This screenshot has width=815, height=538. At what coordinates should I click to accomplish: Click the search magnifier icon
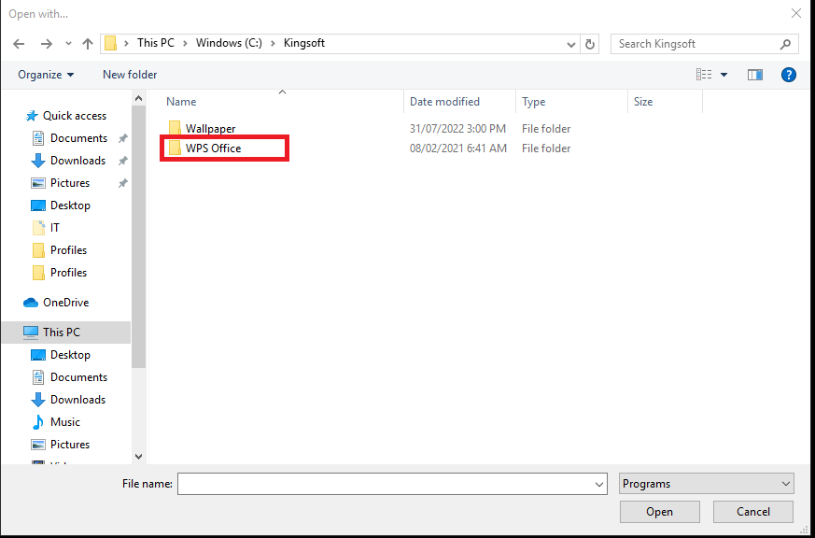785,44
